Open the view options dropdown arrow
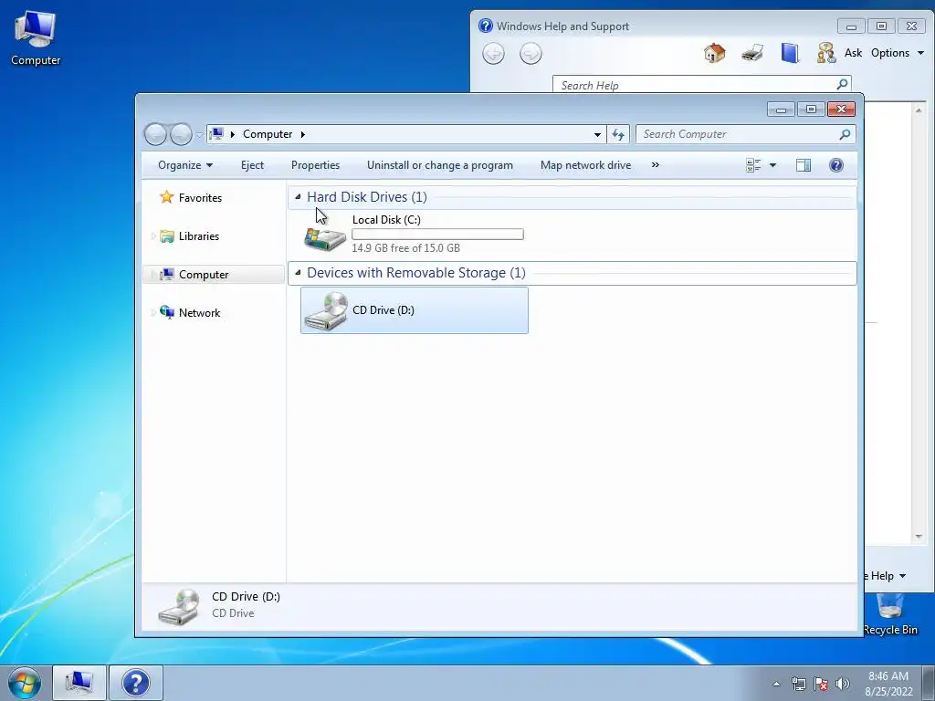 pyautogui.click(x=772, y=165)
